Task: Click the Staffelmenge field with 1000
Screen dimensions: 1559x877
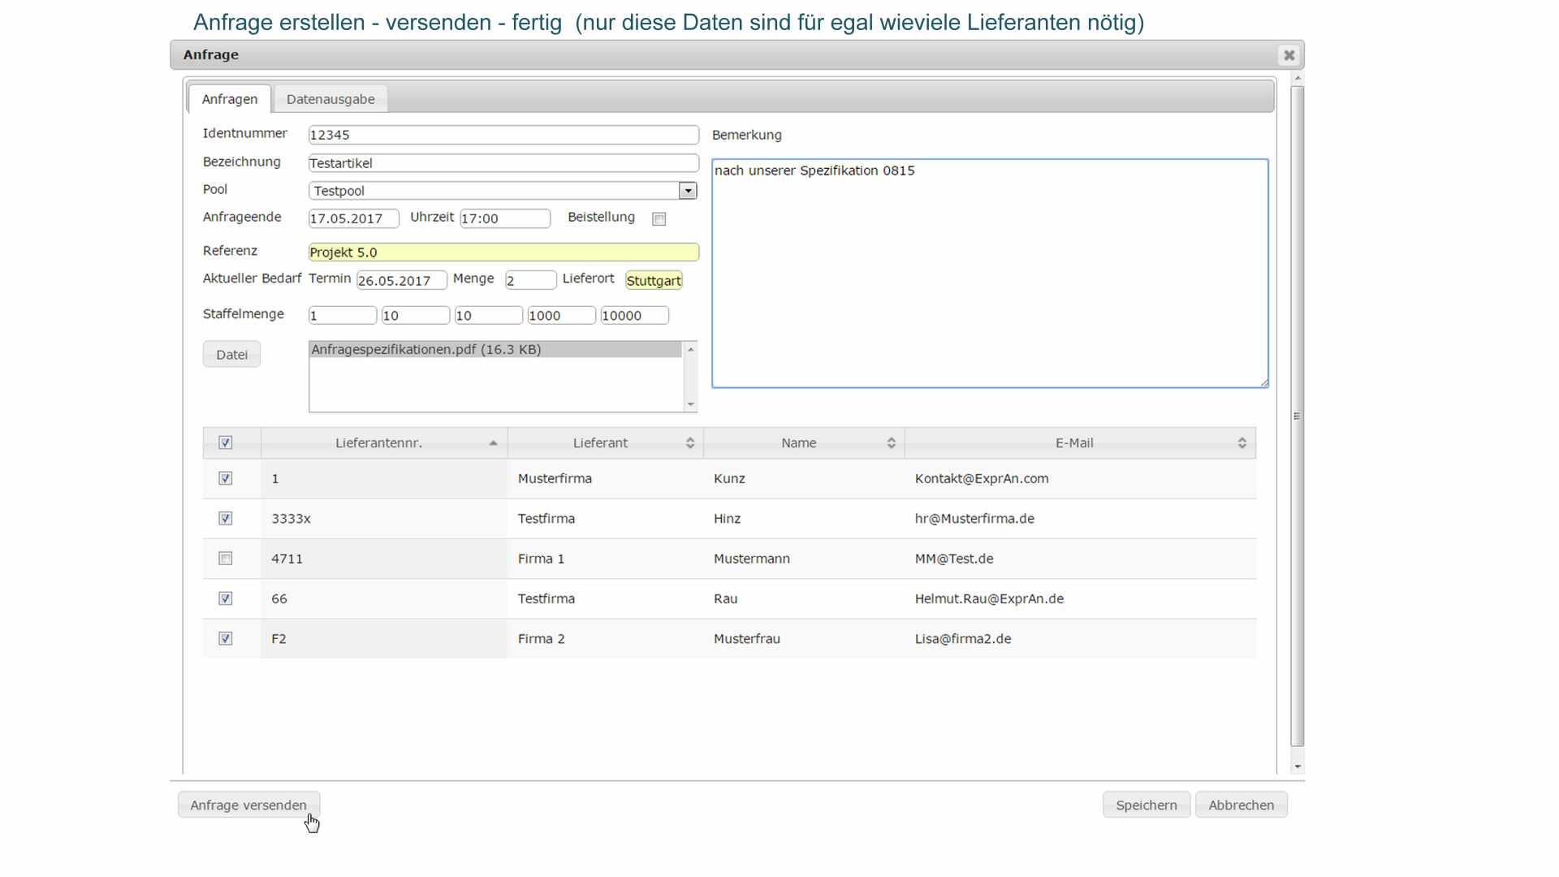Action: [x=562, y=315]
